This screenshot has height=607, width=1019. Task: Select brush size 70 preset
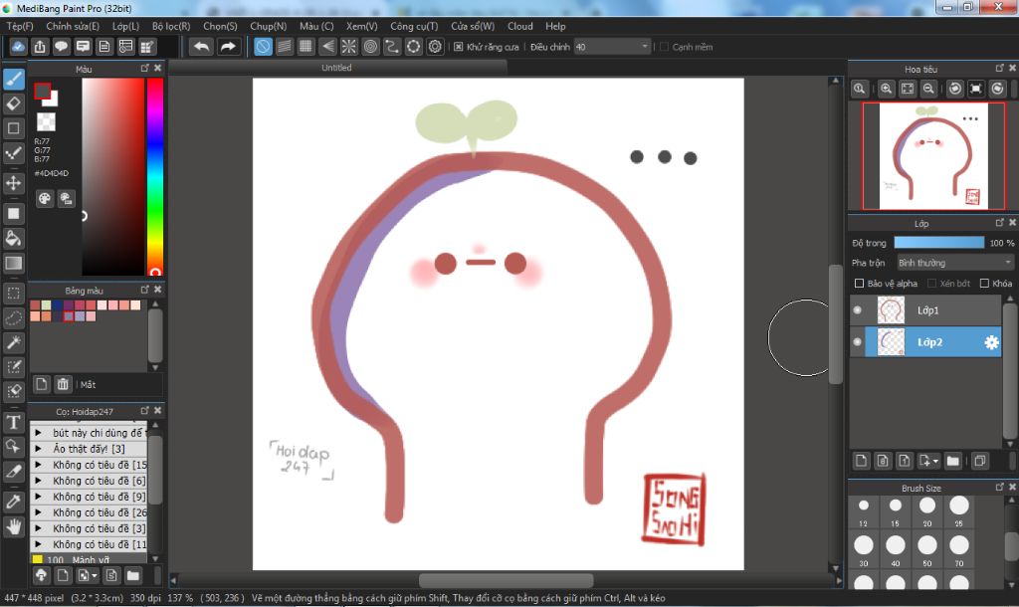click(958, 550)
